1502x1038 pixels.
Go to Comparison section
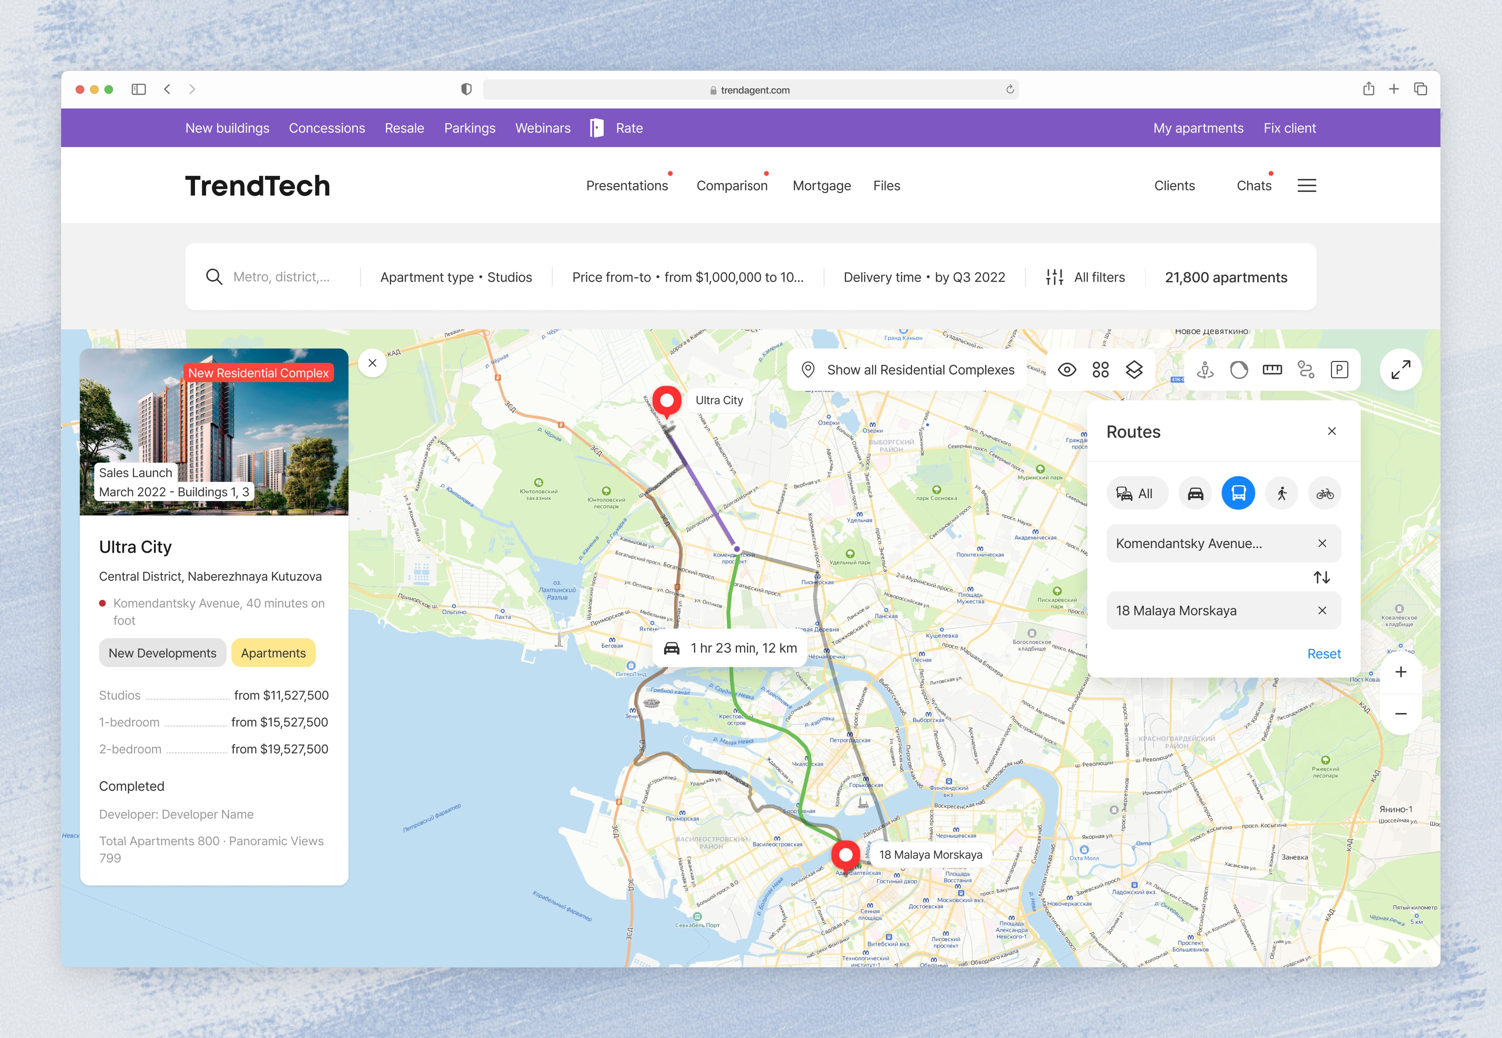click(x=732, y=185)
